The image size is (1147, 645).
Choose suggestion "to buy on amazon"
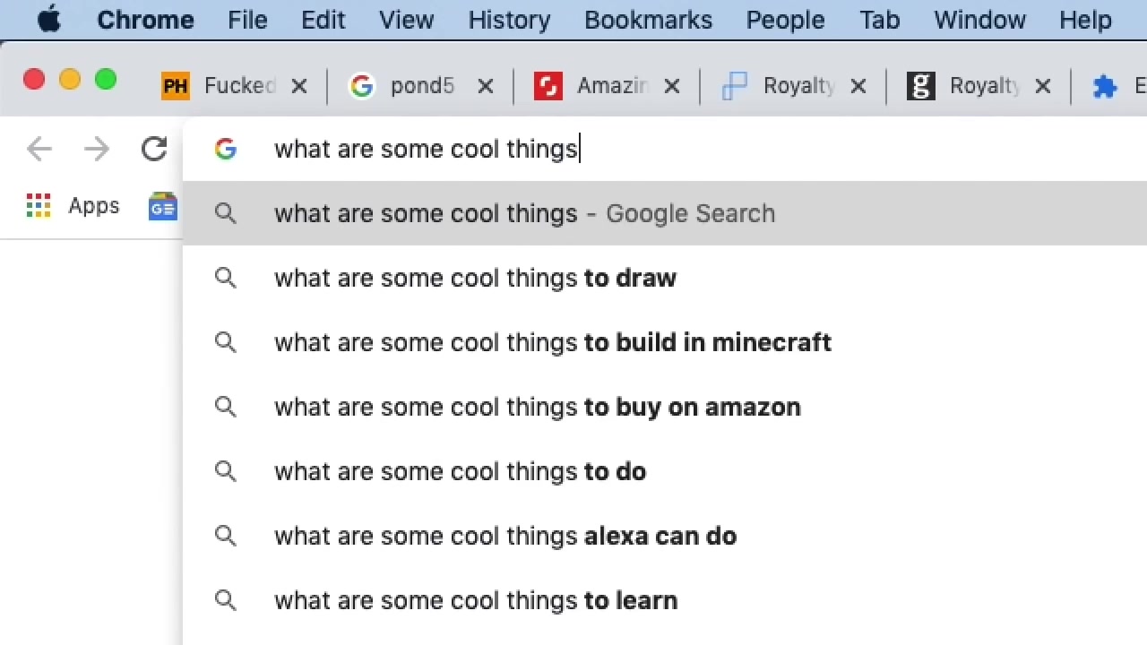(665, 407)
